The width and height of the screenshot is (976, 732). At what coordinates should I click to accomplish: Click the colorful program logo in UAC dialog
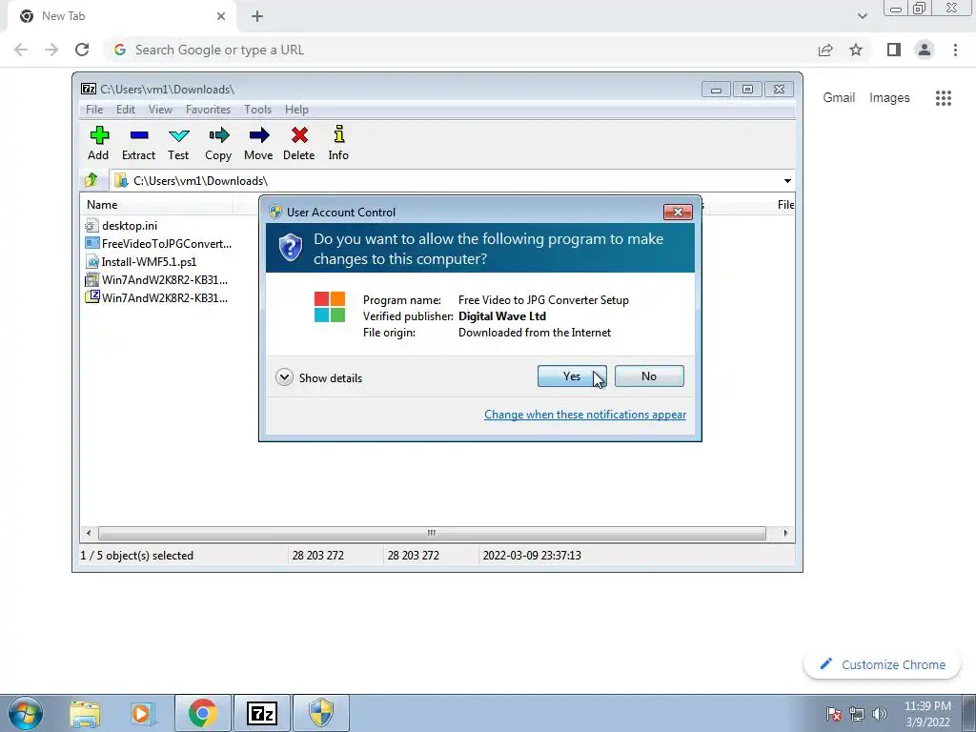329,307
